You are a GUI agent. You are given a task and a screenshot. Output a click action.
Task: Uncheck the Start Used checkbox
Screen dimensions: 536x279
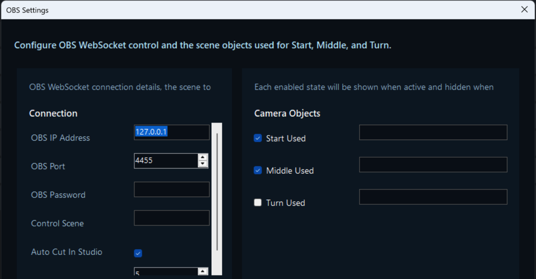258,138
